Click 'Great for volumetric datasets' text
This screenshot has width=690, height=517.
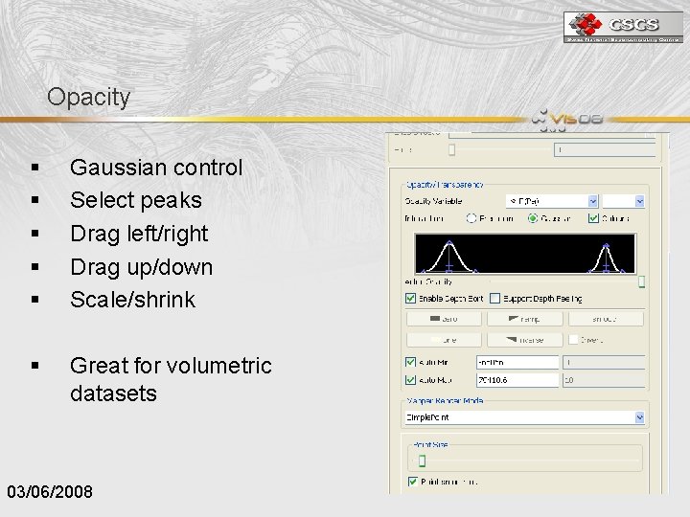point(171,379)
